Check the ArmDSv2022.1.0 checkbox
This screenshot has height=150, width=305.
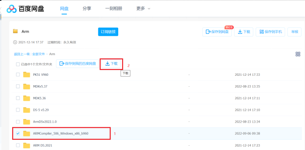[x=18, y=122]
